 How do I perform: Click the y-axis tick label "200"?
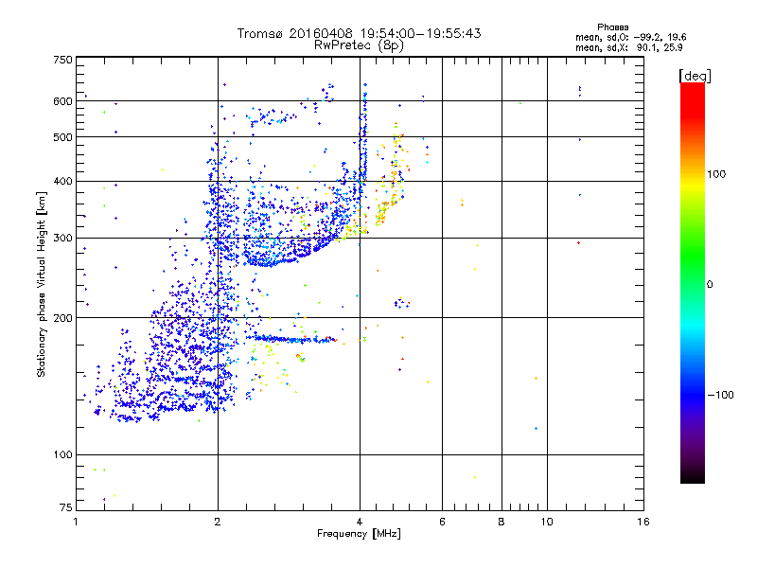62,318
